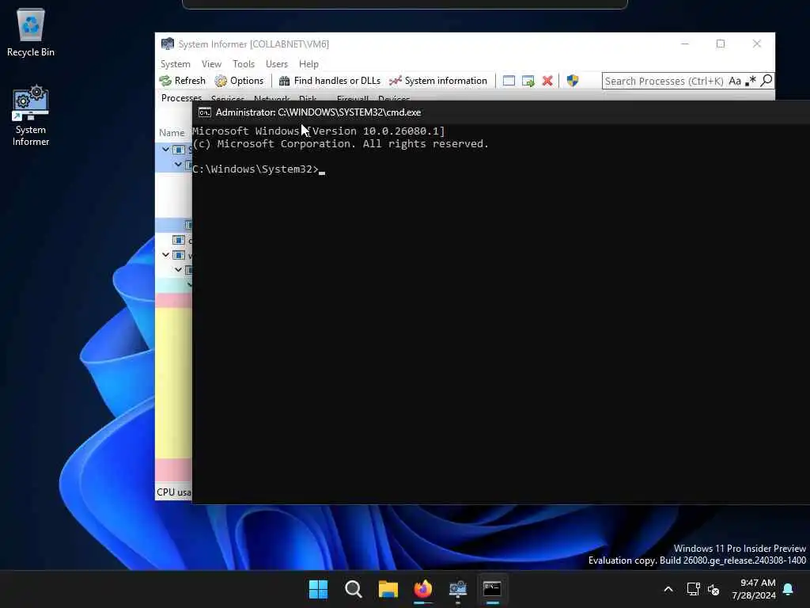
Task: Open the View menu
Action: [211, 63]
